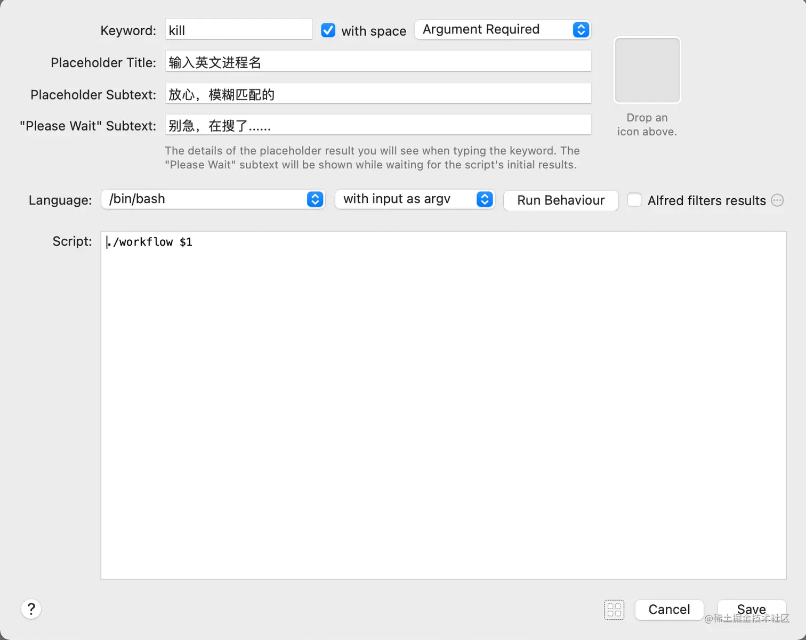Click the Save button
Image resolution: width=806 pixels, height=640 pixels.
(x=752, y=610)
